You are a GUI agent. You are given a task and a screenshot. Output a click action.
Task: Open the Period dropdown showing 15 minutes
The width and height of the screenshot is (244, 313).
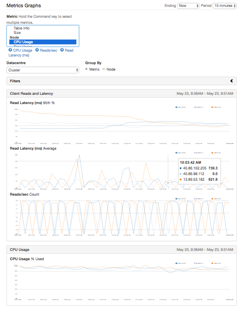225,6
